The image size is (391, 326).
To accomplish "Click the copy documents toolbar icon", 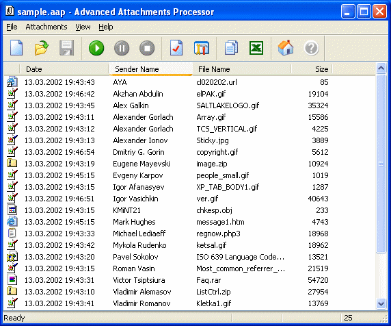I will coord(231,48).
